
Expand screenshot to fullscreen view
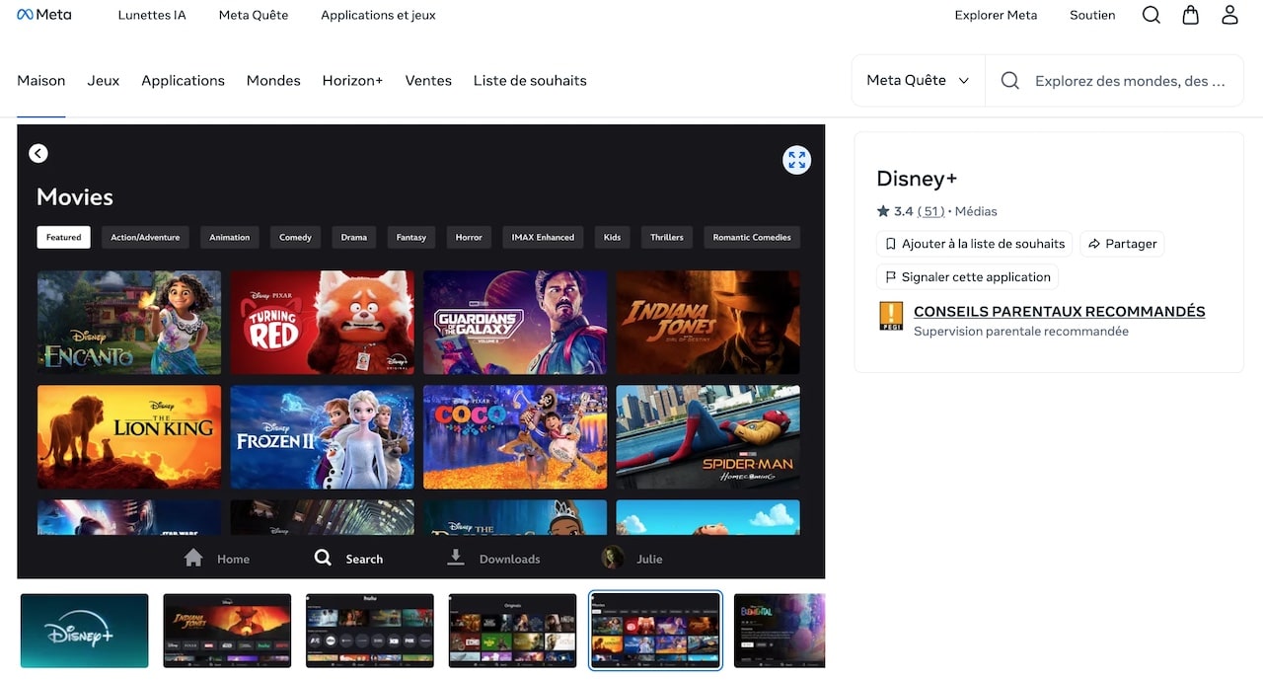coord(796,160)
